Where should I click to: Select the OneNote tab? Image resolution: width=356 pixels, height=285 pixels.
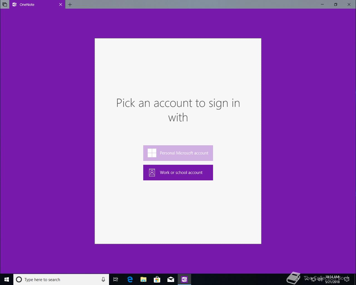pos(37,4)
